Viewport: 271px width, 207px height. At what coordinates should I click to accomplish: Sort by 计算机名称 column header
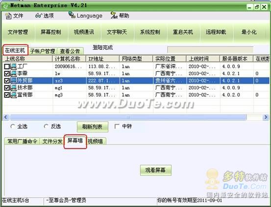pyautogui.click(x=69, y=59)
